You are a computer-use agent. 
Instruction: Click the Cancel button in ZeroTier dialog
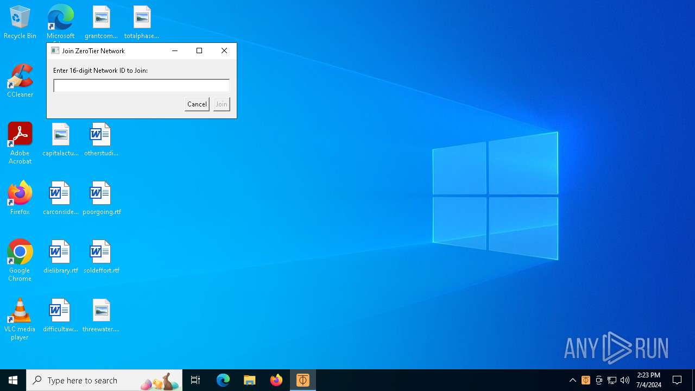pyautogui.click(x=197, y=104)
